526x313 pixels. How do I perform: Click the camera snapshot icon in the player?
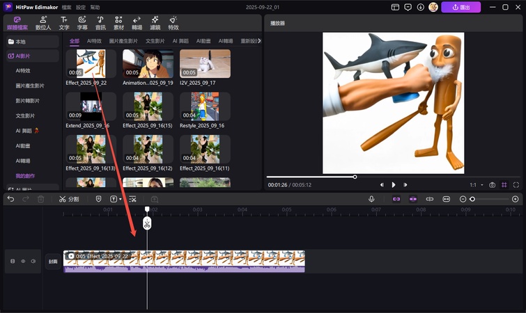(492, 185)
